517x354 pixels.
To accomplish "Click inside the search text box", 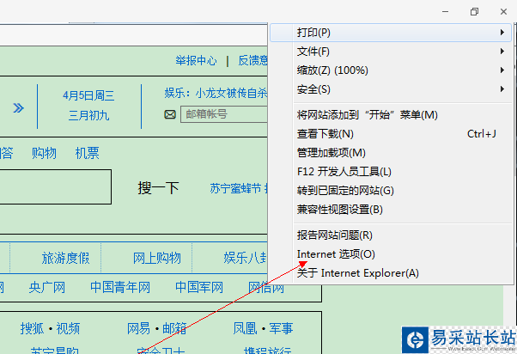I will click(x=55, y=187).
